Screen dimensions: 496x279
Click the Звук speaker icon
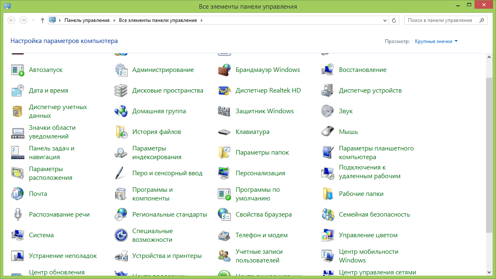(327, 111)
